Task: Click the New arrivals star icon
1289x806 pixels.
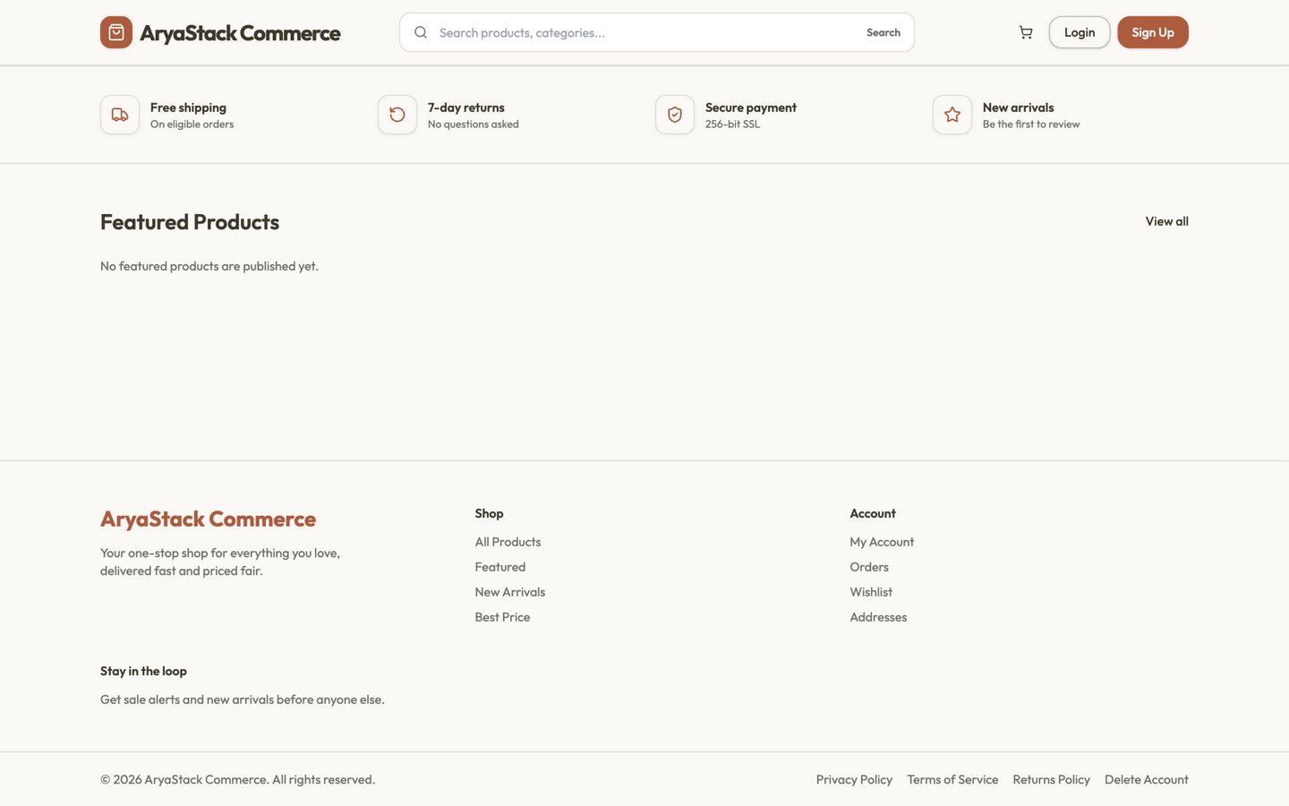Action: click(x=952, y=115)
